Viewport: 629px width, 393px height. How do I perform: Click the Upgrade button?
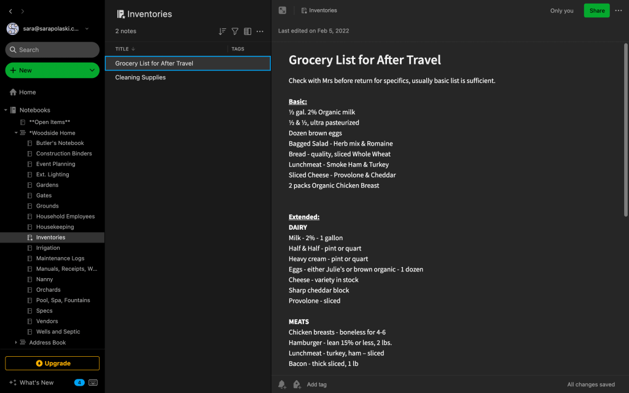click(x=52, y=364)
